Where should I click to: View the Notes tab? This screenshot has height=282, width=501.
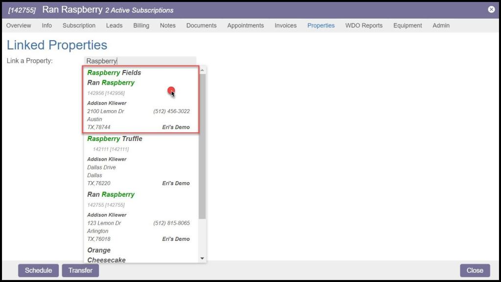pyautogui.click(x=167, y=25)
